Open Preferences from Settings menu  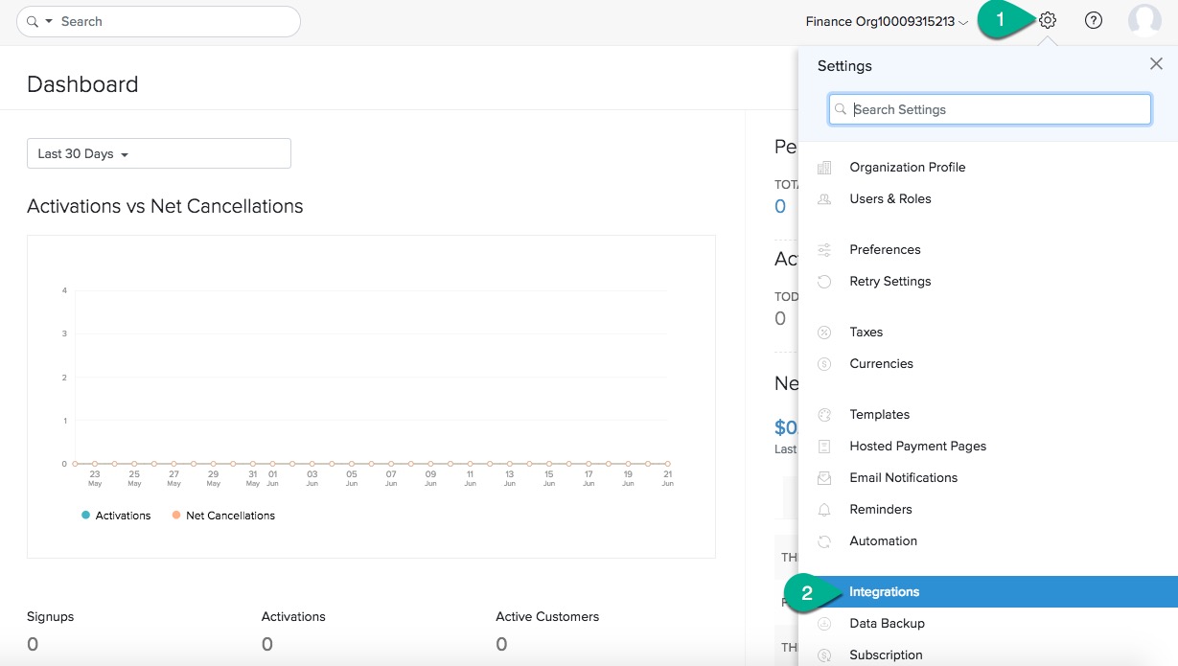[885, 250]
